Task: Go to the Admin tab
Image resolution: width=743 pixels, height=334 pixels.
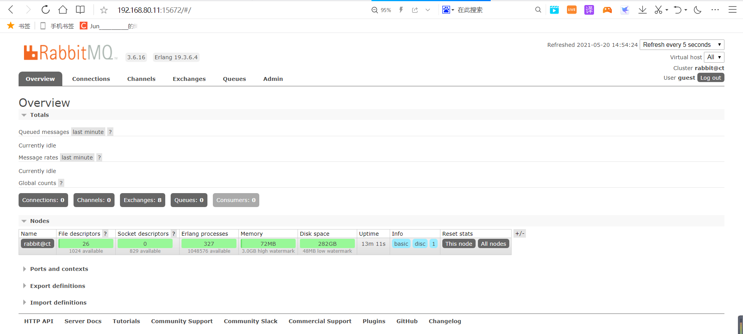Action: [273, 79]
